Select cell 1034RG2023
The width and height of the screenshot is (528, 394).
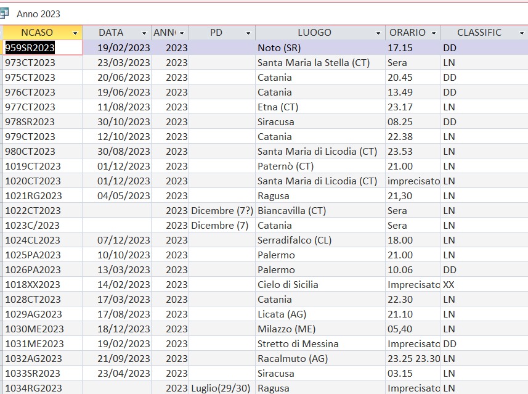[43, 388]
